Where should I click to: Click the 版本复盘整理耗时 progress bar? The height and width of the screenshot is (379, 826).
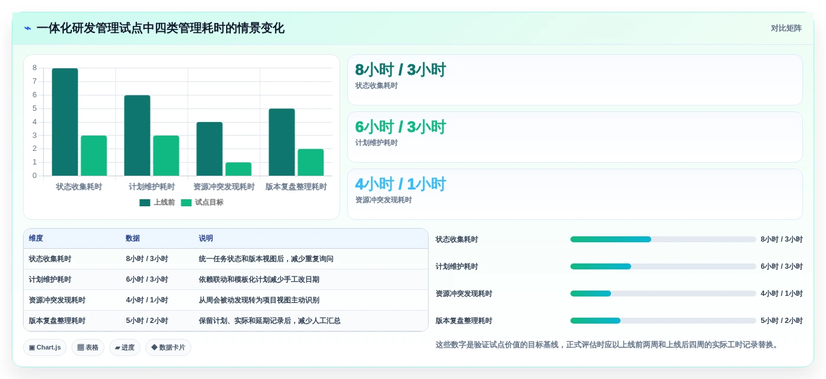click(663, 321)
